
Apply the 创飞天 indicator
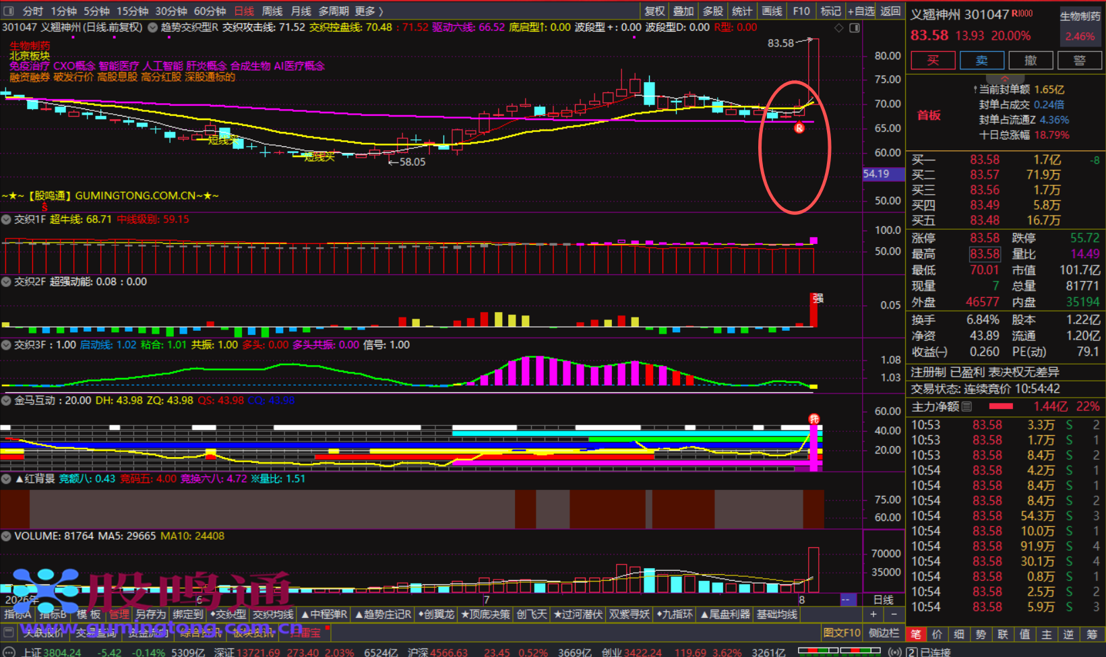[532, 615]
